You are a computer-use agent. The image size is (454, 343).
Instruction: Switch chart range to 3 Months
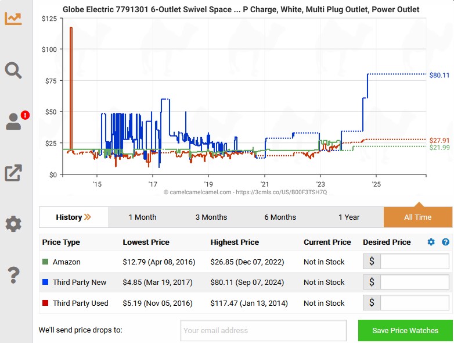pyautogui.click(x=211, y=217)
